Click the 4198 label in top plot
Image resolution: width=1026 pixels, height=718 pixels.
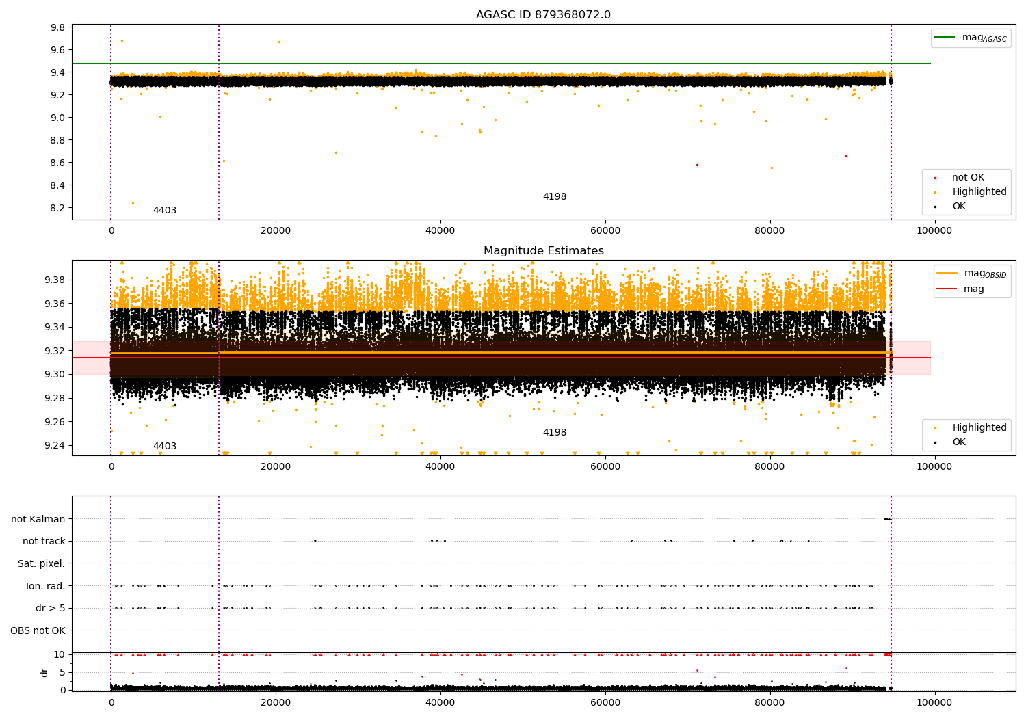(x=554, y=197)
